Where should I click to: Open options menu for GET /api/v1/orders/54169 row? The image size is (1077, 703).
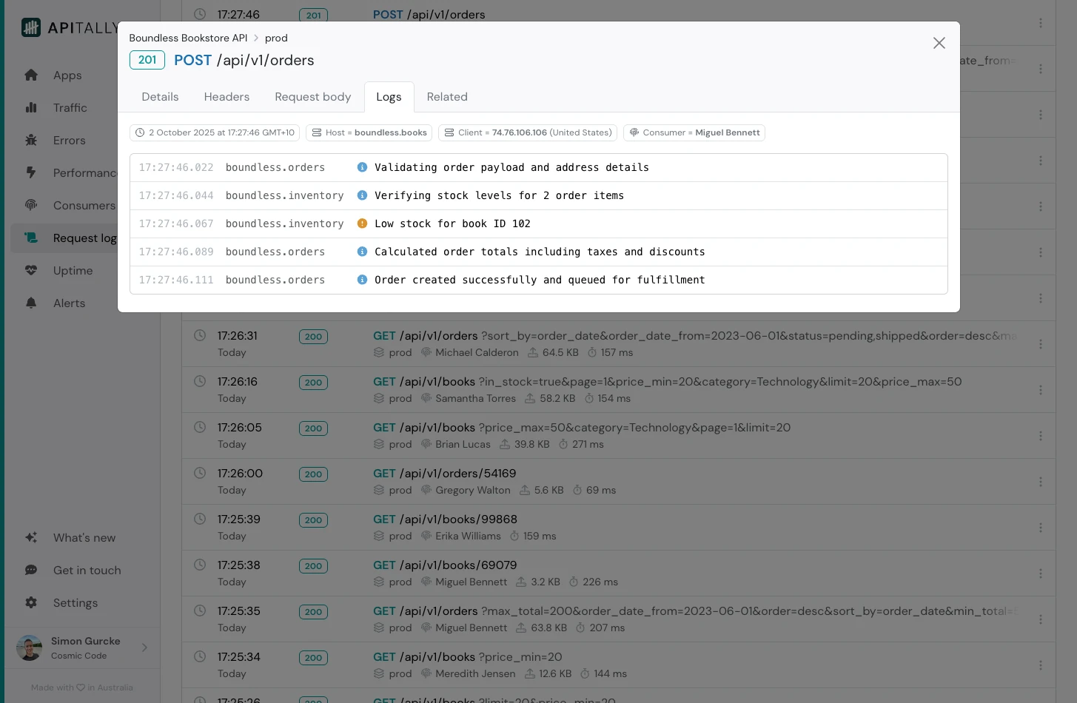click(x=1040, y=482)
